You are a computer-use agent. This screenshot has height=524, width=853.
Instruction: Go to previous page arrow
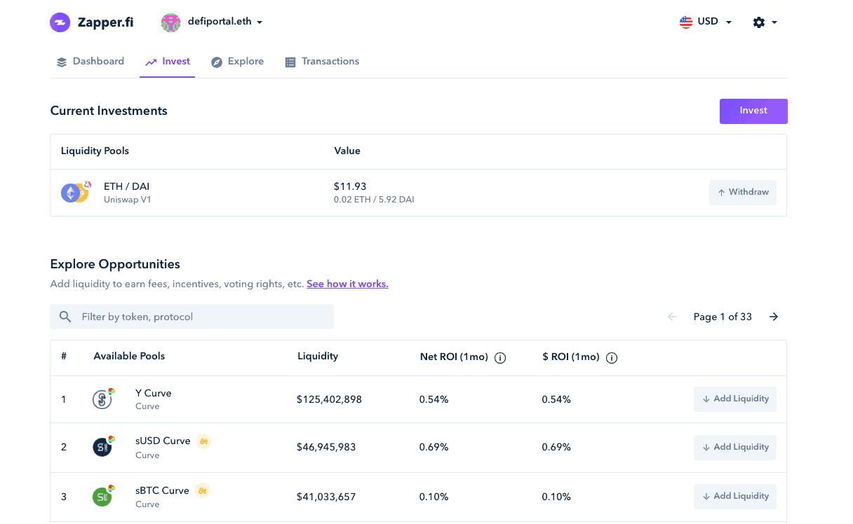tap(672, 317)
